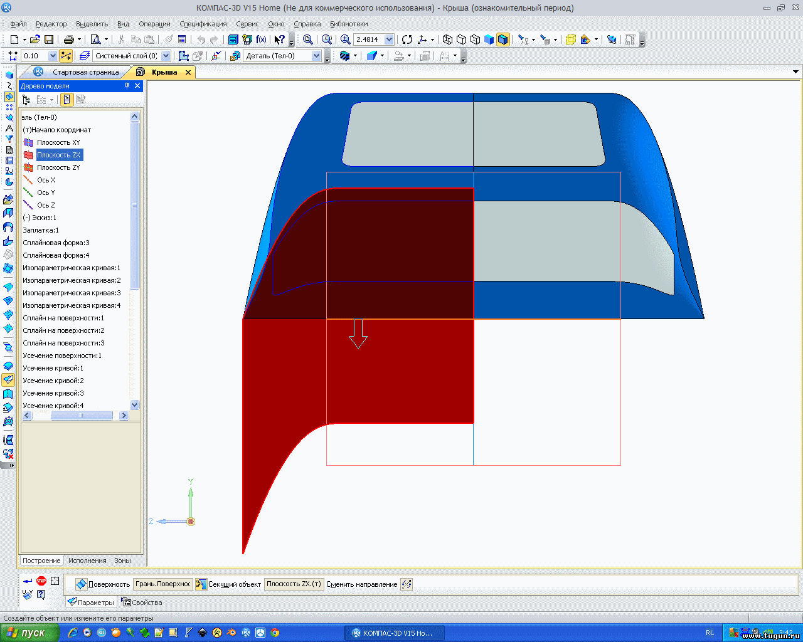Open the Деталь (Тел-0) dropdown
The width and height of the screenshot is (803, 642).
(x=317, y=56)
